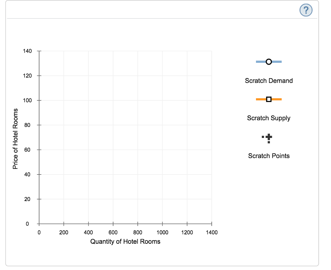This screenshot has width=331, height=270.
Task: Click the Scratch Supply text label
Action: (x=269, y=118)
